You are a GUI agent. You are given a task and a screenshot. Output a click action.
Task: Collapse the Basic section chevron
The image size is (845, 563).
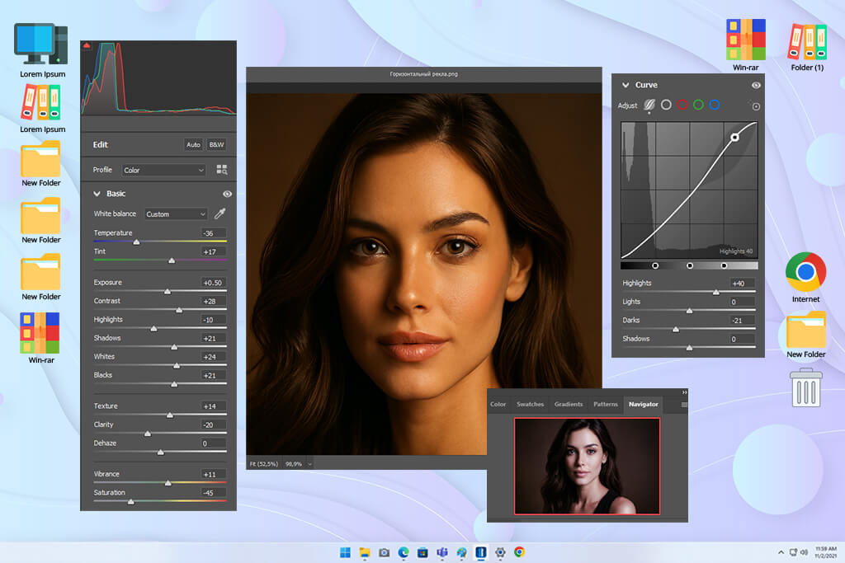[97, 194]
